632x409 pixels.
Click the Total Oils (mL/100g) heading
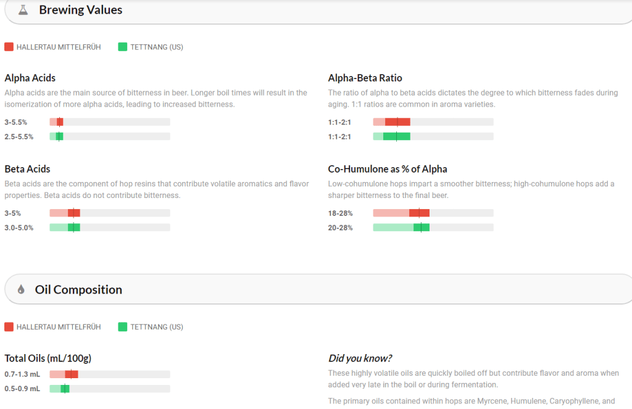click(48, 358)
